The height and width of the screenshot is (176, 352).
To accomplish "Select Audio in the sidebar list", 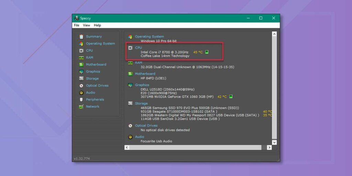I will [x=90, y=93].
